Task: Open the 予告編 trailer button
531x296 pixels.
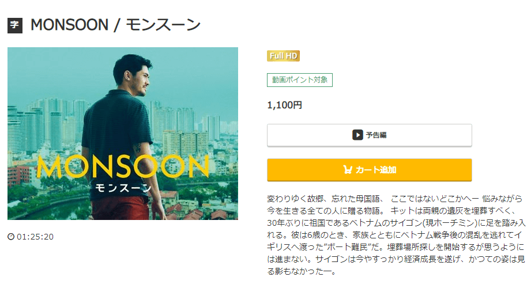Action: (x=369, y=135)
